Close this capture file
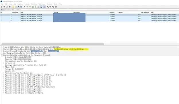Screen dimensions: 179x104 click(18, 7)
